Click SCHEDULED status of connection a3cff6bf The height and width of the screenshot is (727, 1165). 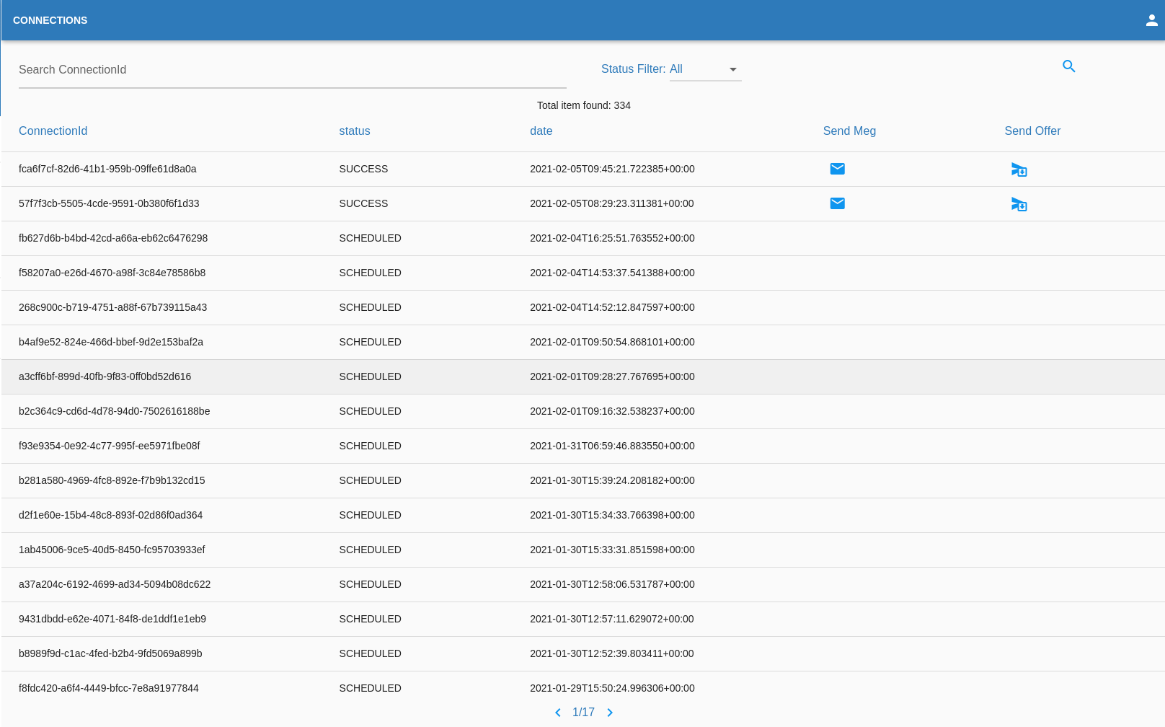(370, 376)
